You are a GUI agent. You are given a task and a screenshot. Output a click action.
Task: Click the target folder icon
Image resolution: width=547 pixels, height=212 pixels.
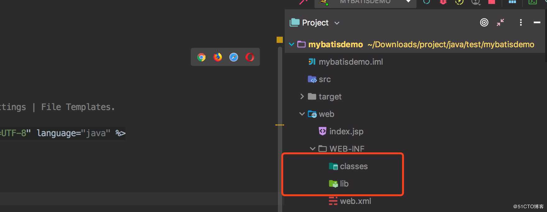pyautogui.click(x=312, y=96)
